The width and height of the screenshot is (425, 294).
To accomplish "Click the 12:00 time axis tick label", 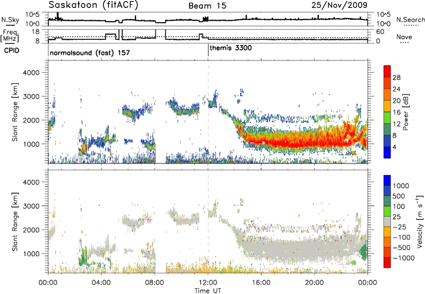I will point(208,283).
